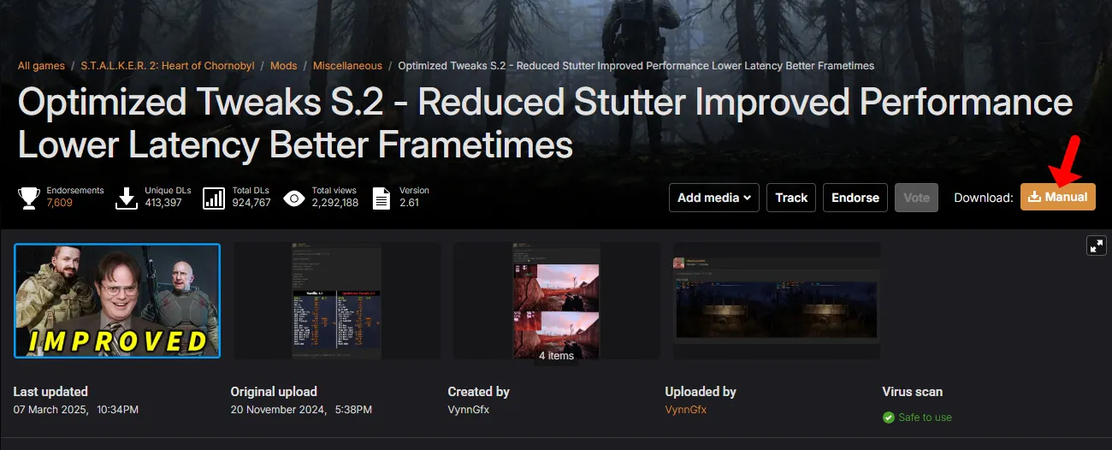The image size is (1112, 450).
Task: Select the IMPROVED thumbnail image
Action: (117, 300)
